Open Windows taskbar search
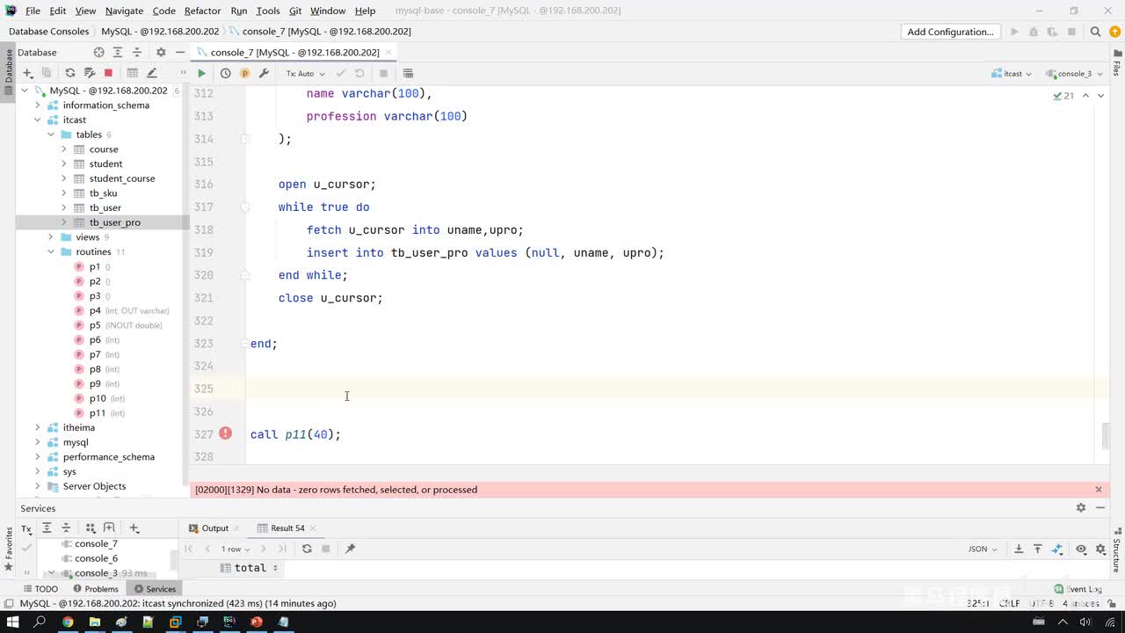This screenshot has width=1125, height=633. coord(40,622)
